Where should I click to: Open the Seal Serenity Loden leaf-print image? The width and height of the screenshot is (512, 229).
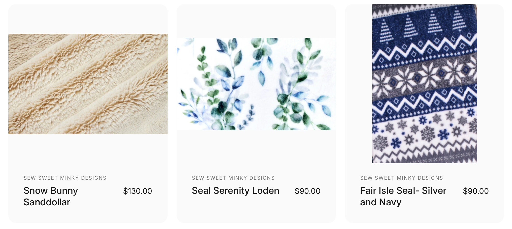256,84
